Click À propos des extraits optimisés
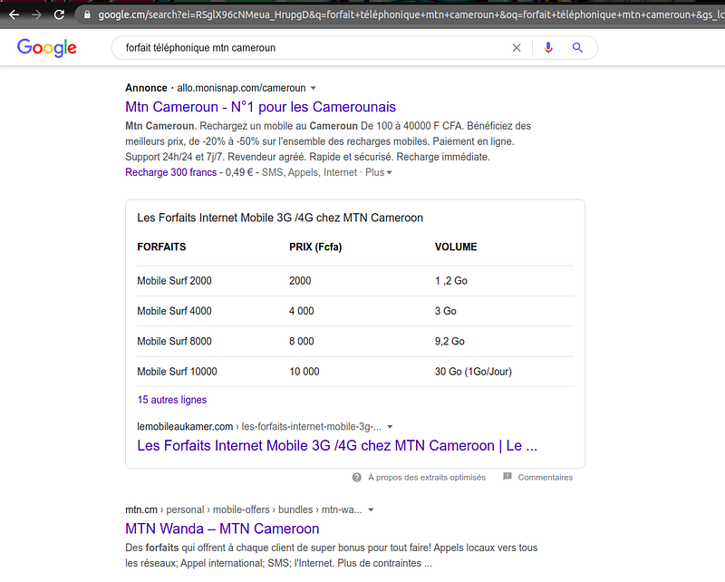Screen dimensions: 725x582 click(426, 477)
